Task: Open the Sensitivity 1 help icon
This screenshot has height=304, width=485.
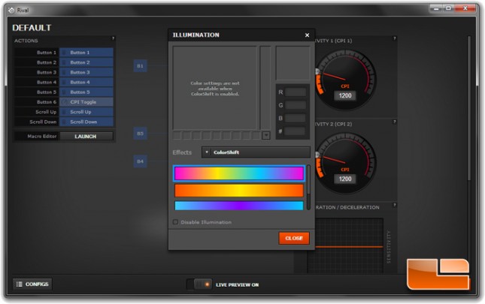Action: click(394, 38)
